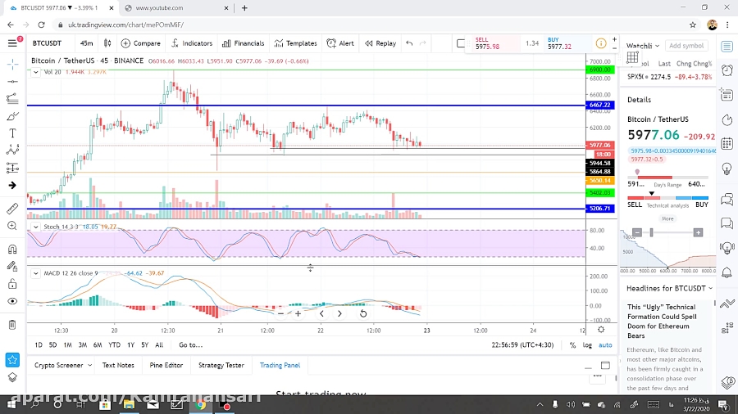738x414 pixels.
Task: Open the Watchlist dropdown
Action: (x=642, y=46)
